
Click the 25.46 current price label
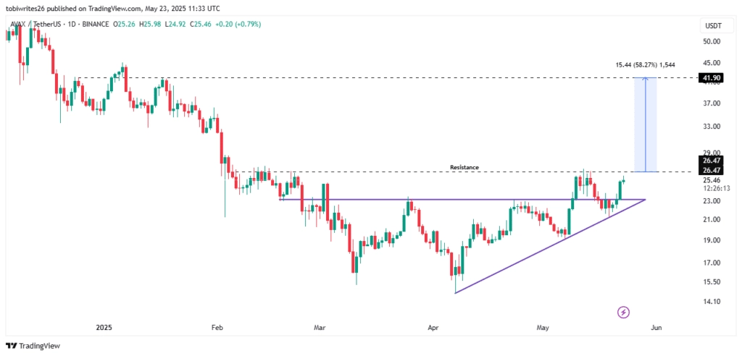coord(712,180)
